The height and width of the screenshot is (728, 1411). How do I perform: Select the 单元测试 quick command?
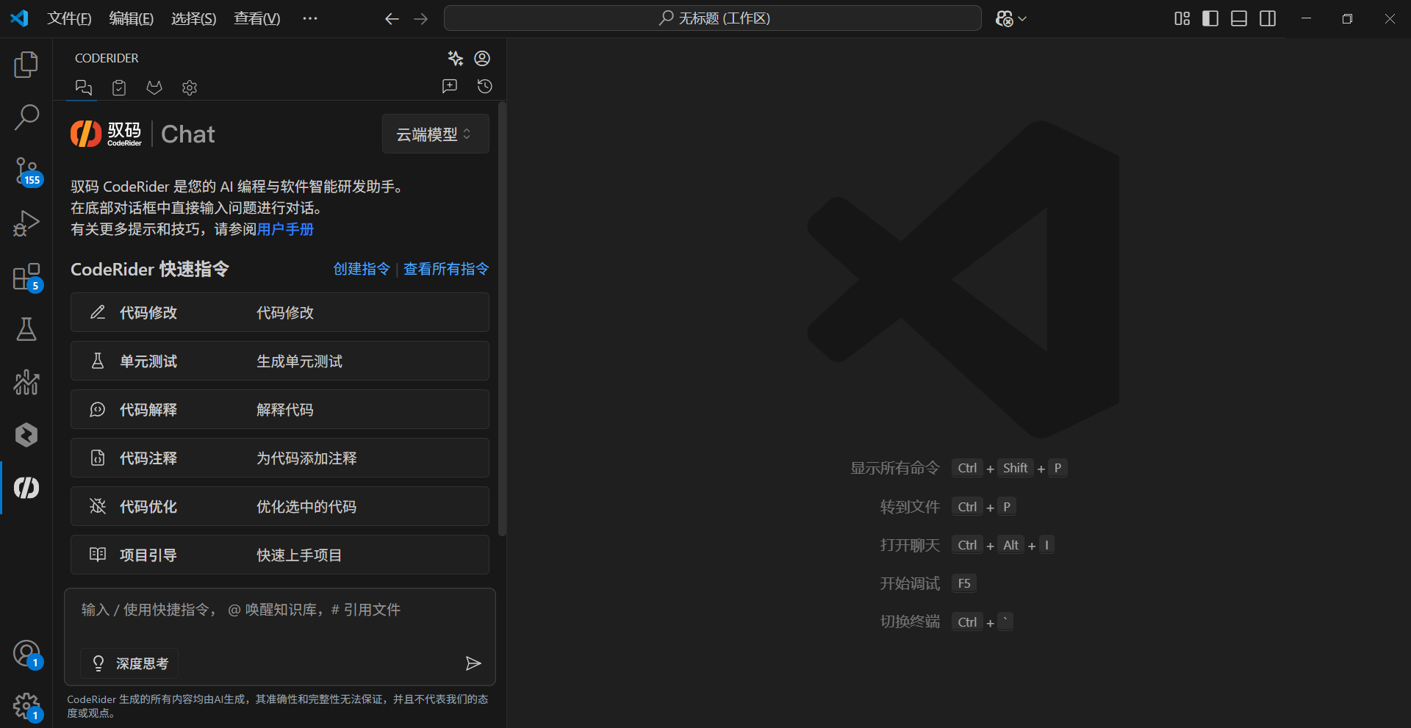click(x=280, y=361)
